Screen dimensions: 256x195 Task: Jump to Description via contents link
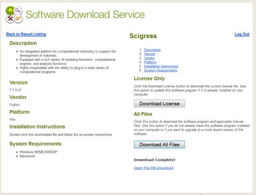(x=152, y=50)
